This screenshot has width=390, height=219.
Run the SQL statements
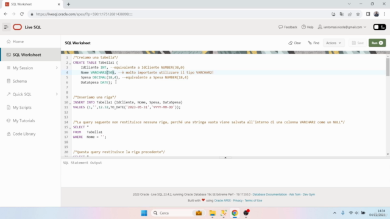point(377,43)
